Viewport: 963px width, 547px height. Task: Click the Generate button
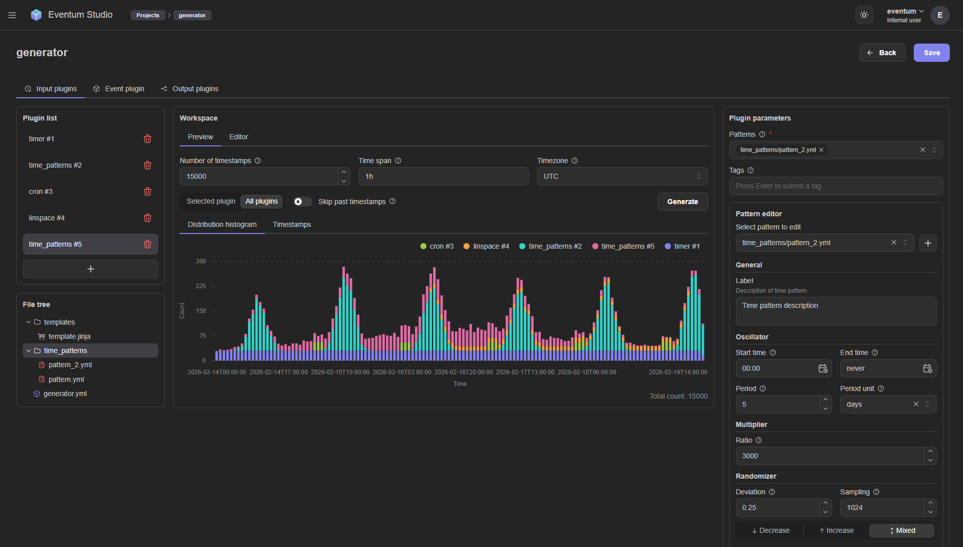pos(682,202)
